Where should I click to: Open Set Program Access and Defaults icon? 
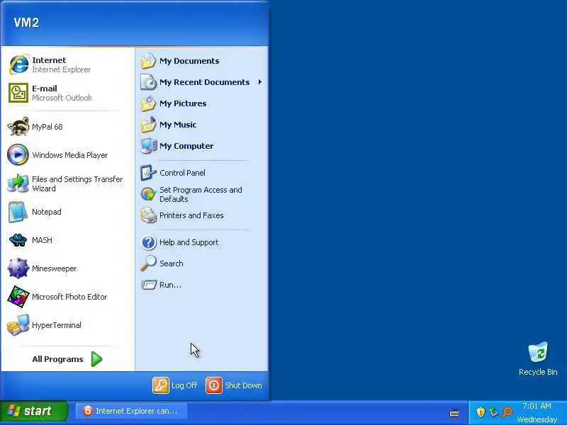(148, 194)
